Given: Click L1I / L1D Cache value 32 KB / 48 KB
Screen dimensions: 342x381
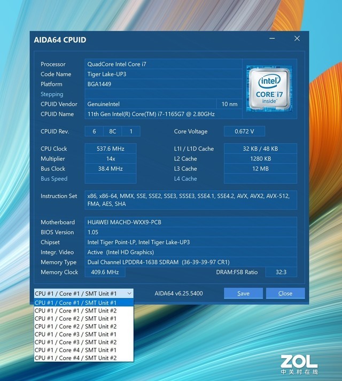Looking at the screenshot, I should point(260,149).
